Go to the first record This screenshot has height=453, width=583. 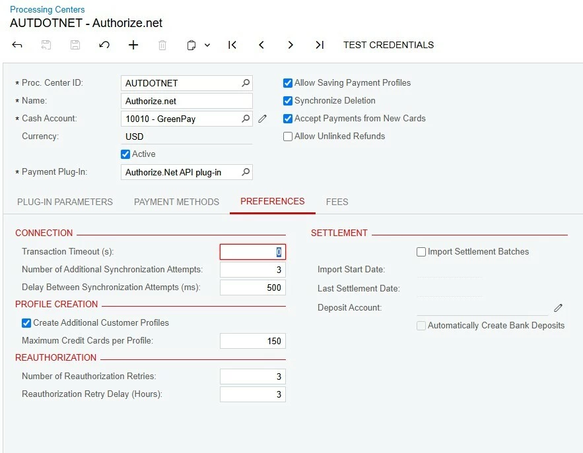tap(232, 45)
